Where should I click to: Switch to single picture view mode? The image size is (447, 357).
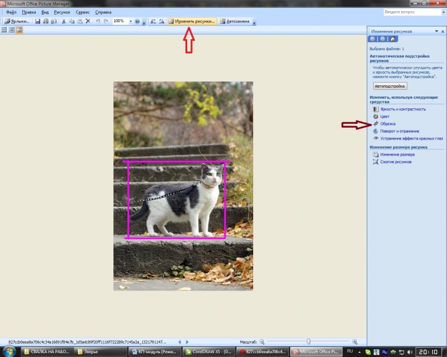[x=20, y=30]
